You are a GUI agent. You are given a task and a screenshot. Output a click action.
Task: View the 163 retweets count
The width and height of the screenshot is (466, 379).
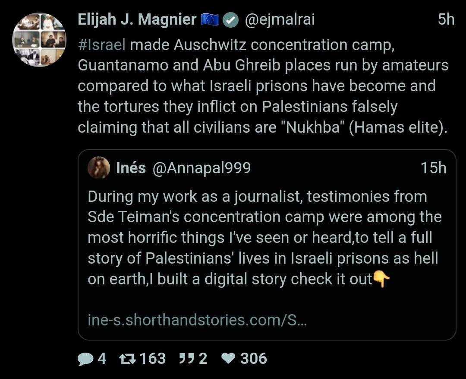click(x=152, y=359)
